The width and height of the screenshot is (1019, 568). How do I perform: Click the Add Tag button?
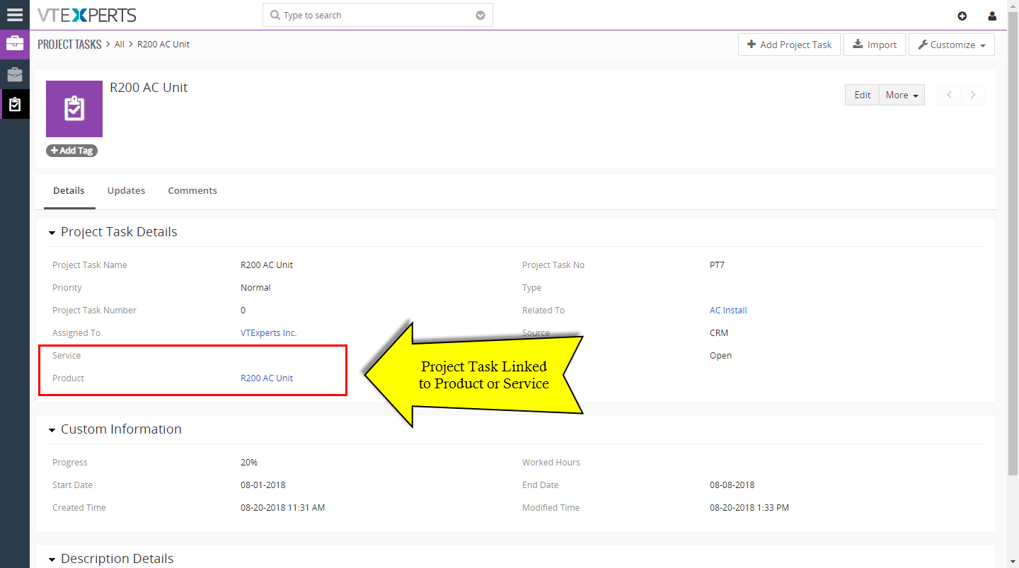pyautogui.click(x=72, y=151)
